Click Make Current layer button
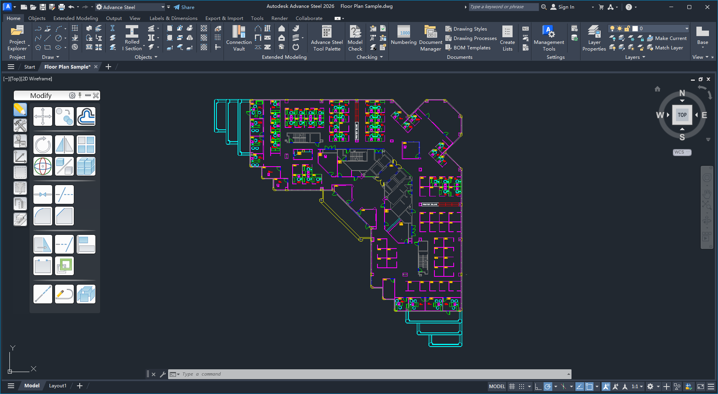Image resolution: width=718 pixels, height=394 pixels. [x=667, y=38]
